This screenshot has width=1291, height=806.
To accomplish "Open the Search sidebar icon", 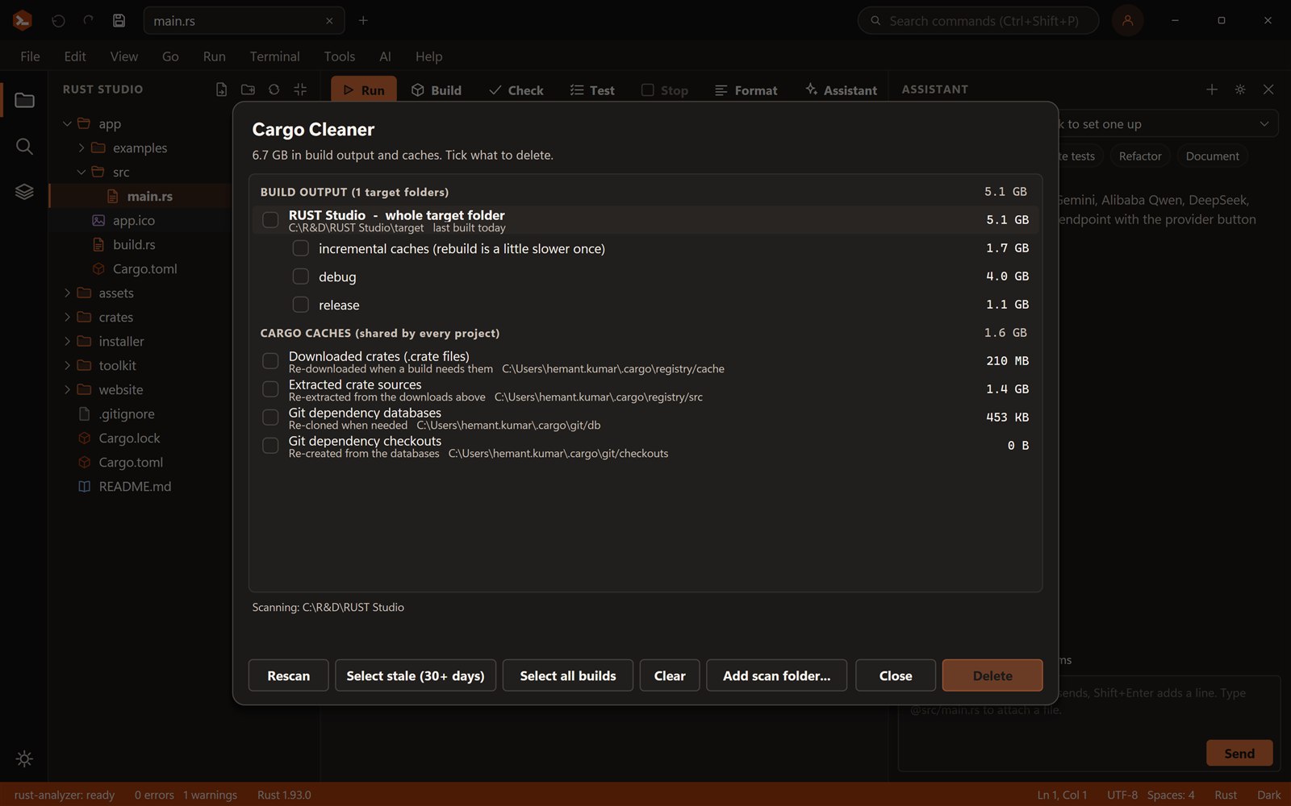I will point(24,146).
